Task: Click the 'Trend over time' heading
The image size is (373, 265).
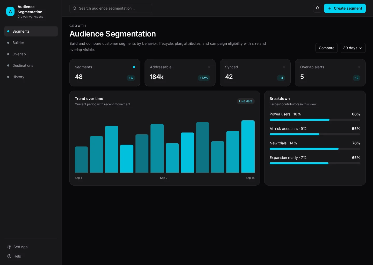Action: [x=89, y=99]
